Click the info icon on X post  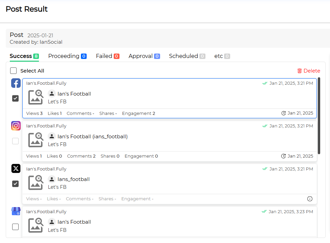310,199
